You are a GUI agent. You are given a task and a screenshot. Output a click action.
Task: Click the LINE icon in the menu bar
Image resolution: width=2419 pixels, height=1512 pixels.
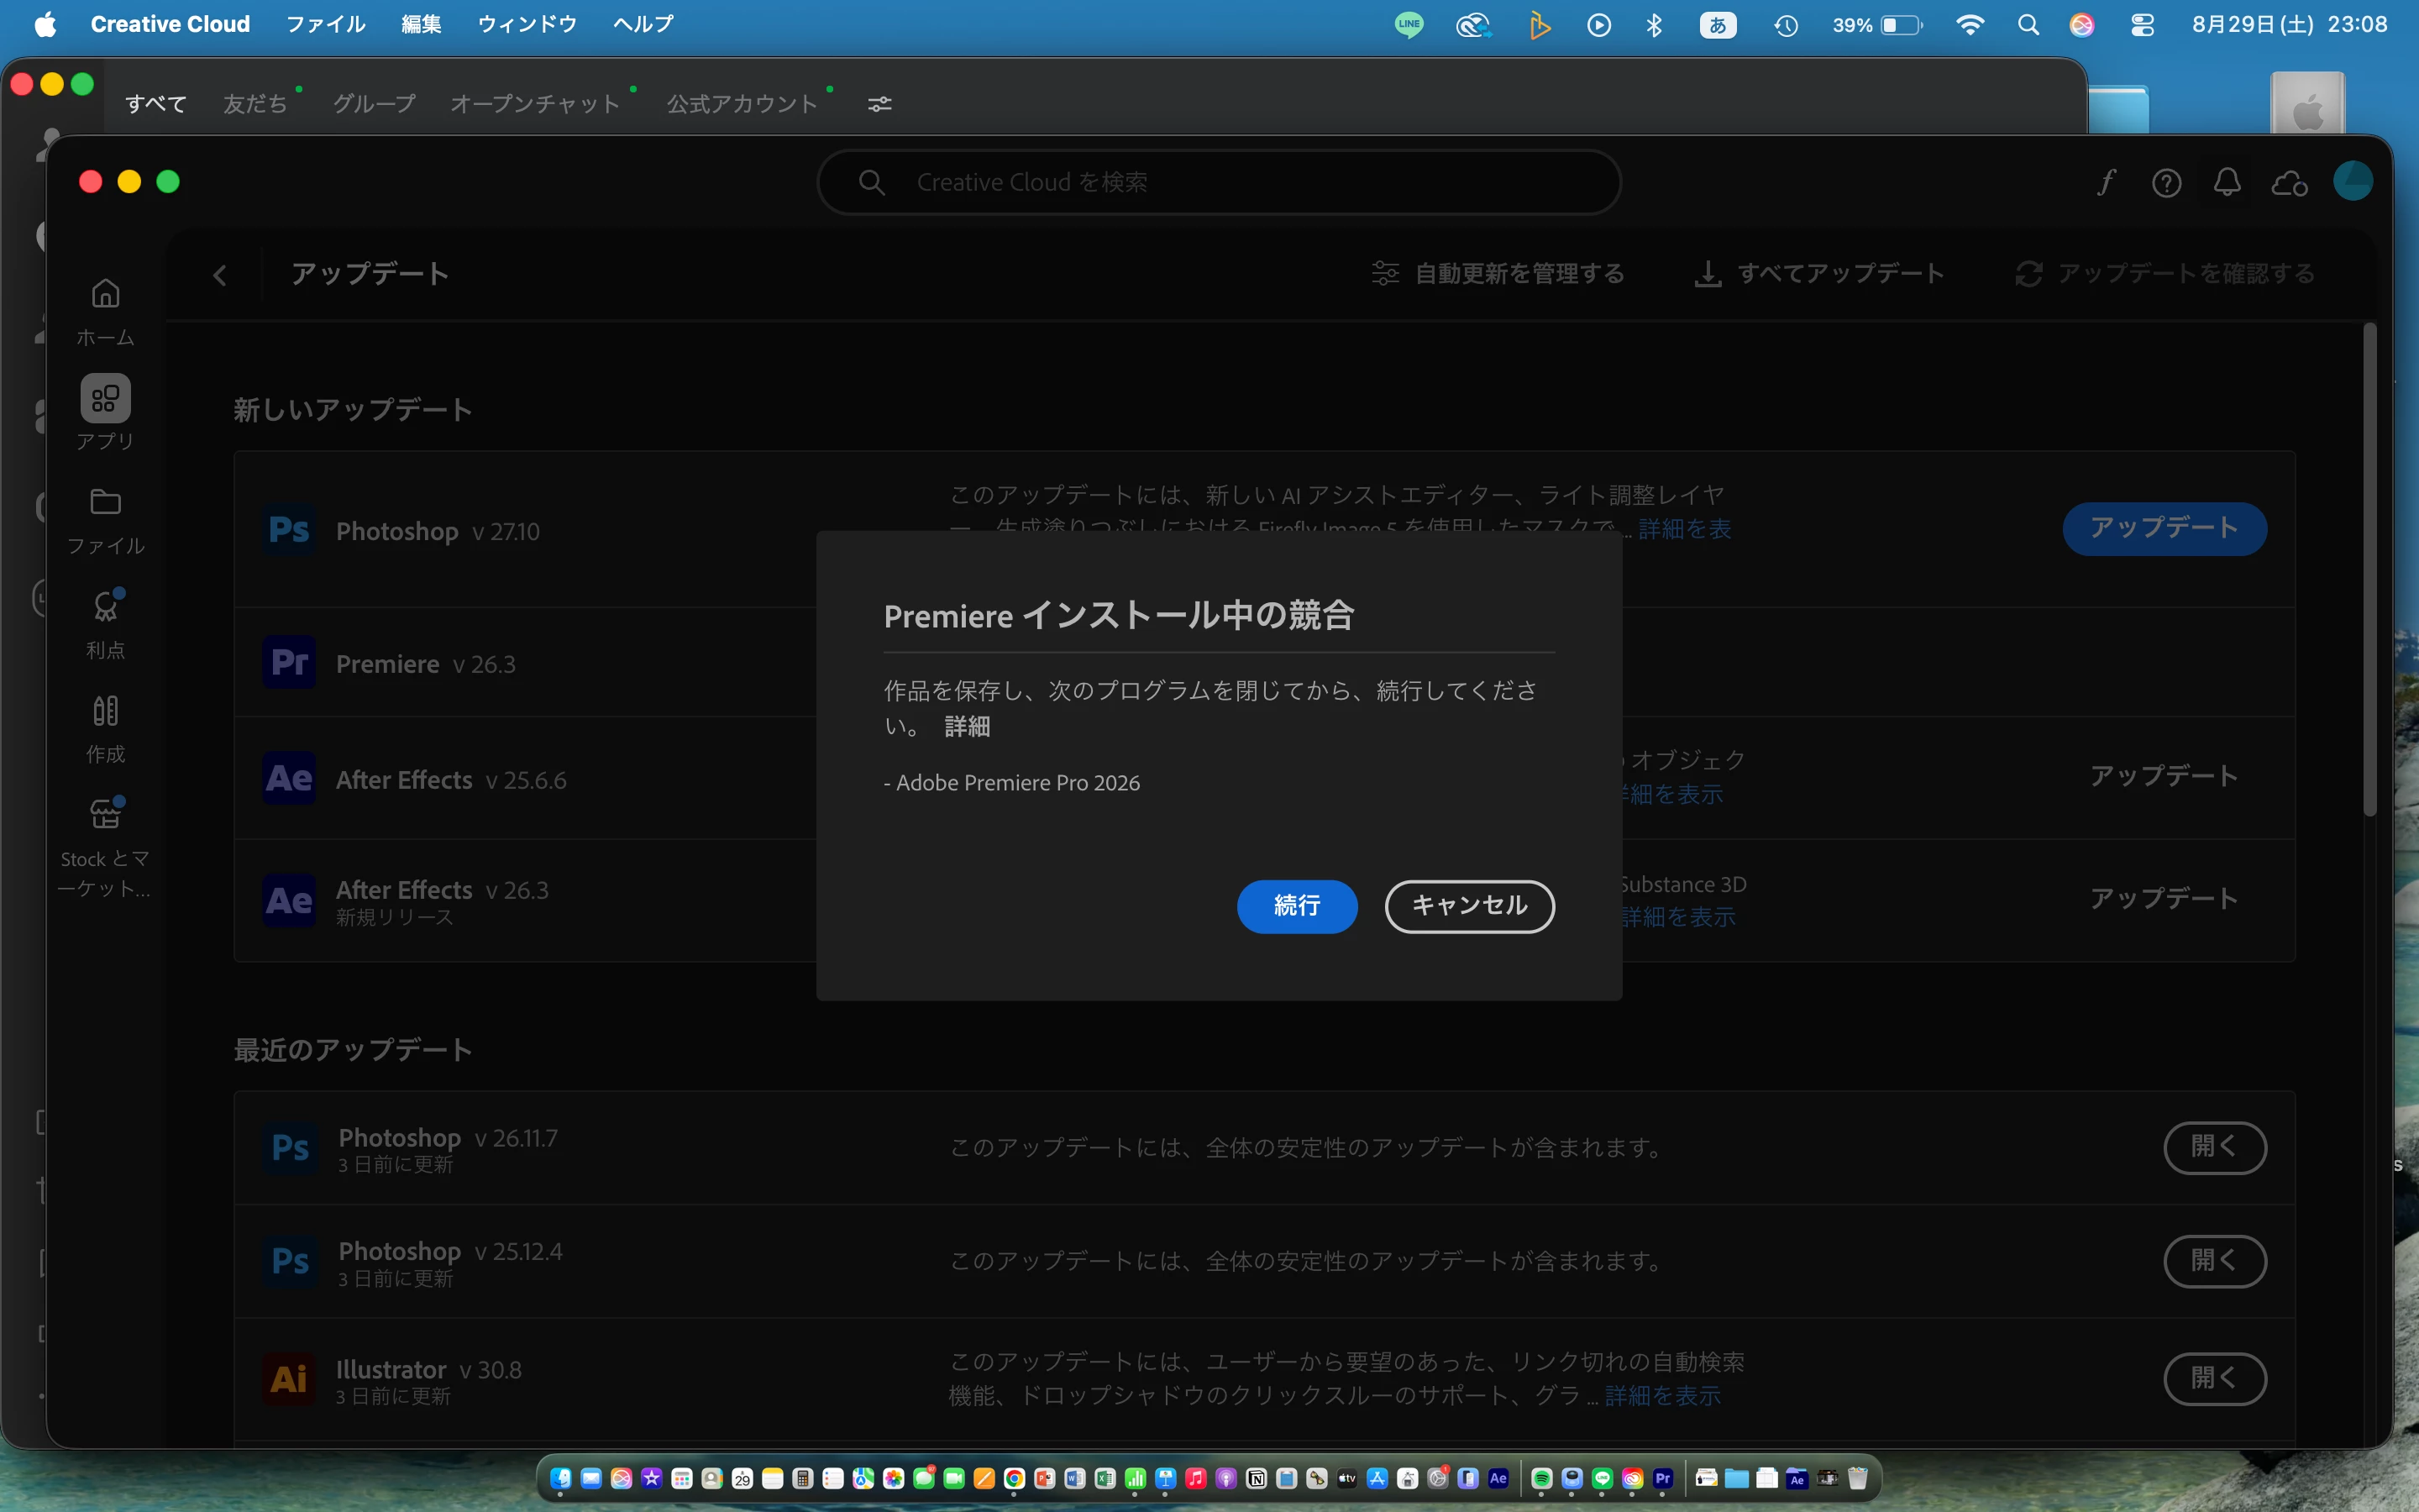pyautogui.click(x=1409, y=25)
